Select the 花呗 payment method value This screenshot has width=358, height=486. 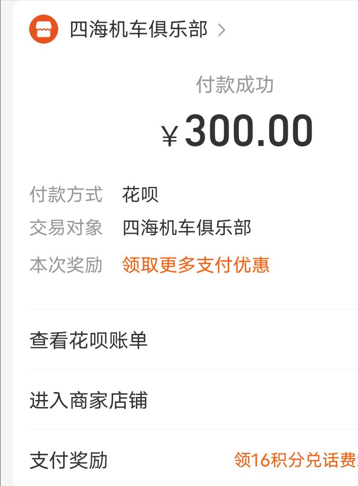[140, 194]
